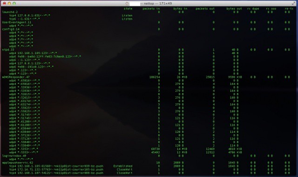Click 'CloseWait' state of the 172.16.71.132 row

tap(124, 170)
